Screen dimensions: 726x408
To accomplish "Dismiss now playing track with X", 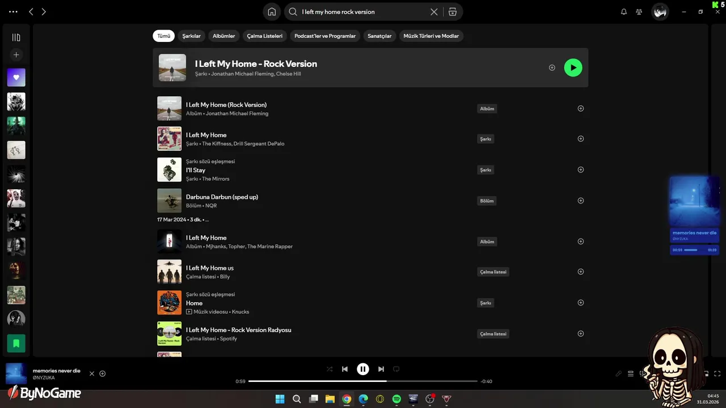I will point(92,373).
